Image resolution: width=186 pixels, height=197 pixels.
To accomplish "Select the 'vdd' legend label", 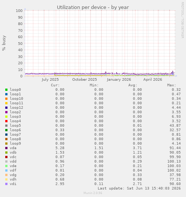I will pyautogui.click(x=13, y=161).
